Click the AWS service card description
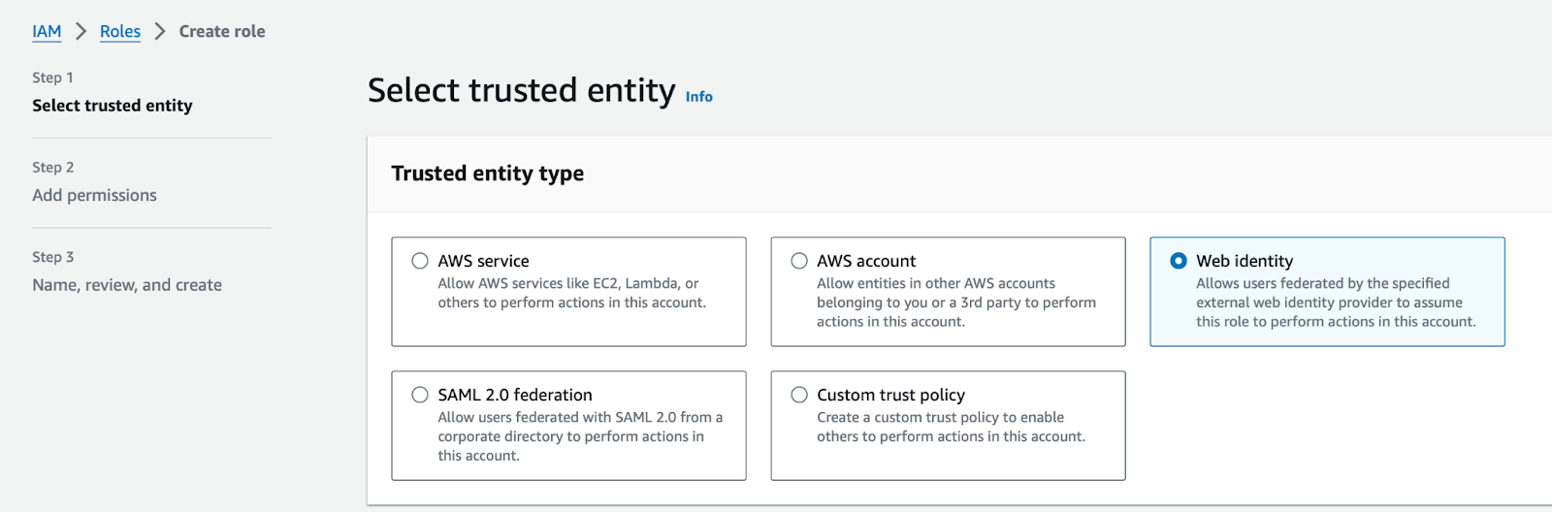Image resolution: width=1552 pixels, height=512 pixels. point(572,293)
